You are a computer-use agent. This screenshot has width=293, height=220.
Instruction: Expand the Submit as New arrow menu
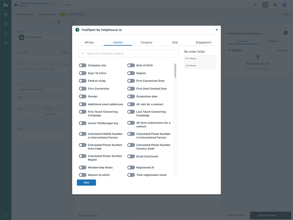pyautogui.click(x=287, y=215)
